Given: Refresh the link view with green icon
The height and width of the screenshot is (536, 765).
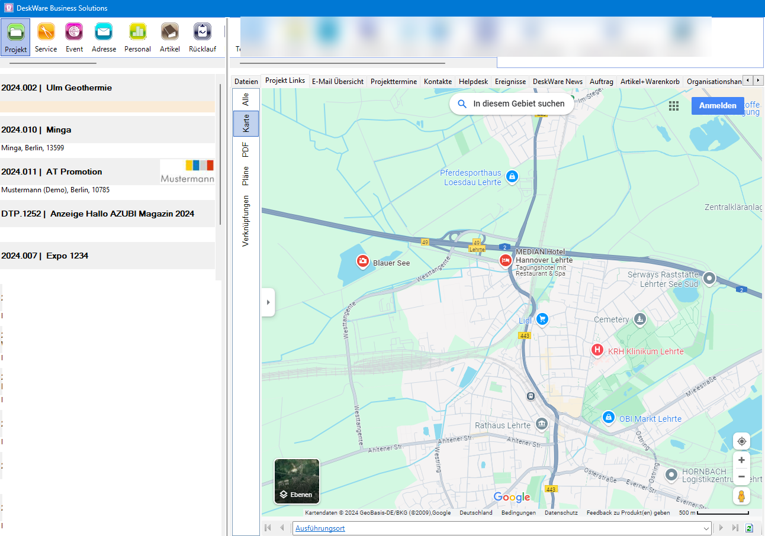Looking at the screenshot, I should coord(750,528).
